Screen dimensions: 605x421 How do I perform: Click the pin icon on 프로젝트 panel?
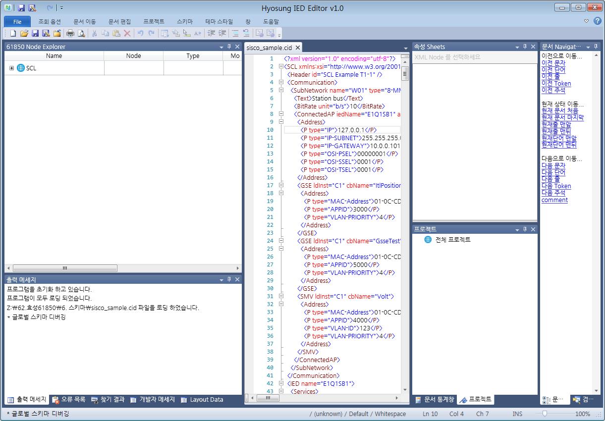[525, 229]
